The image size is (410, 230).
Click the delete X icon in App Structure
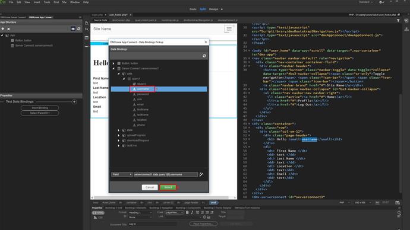9,28
